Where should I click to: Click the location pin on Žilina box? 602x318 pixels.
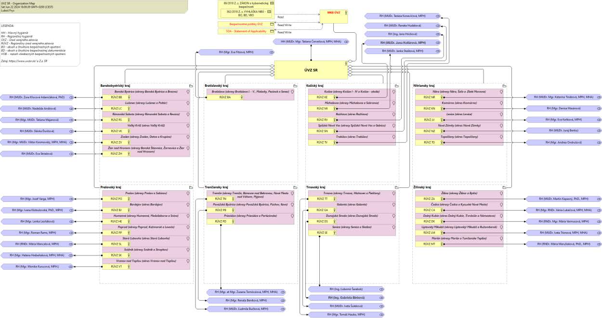(501, 193)
